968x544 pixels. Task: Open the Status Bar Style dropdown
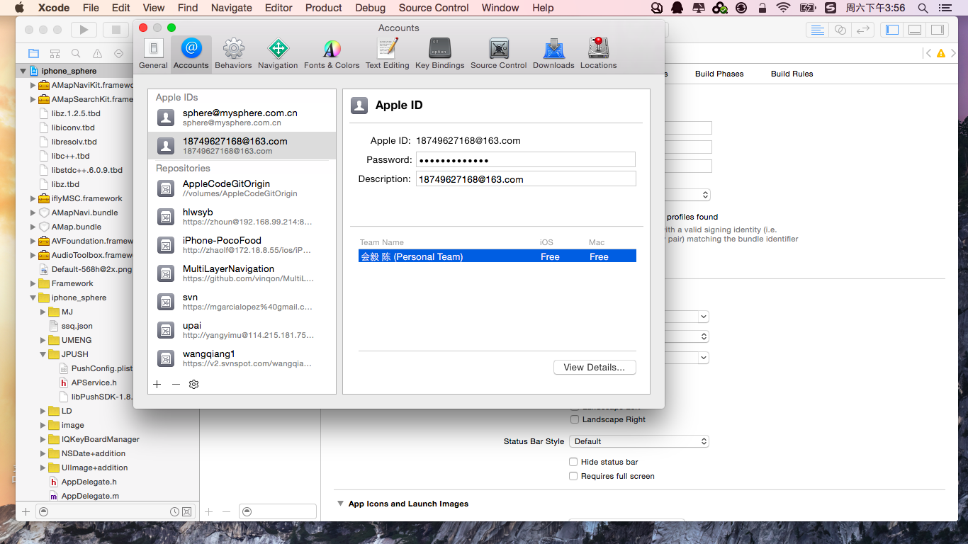tap(639, 441)
